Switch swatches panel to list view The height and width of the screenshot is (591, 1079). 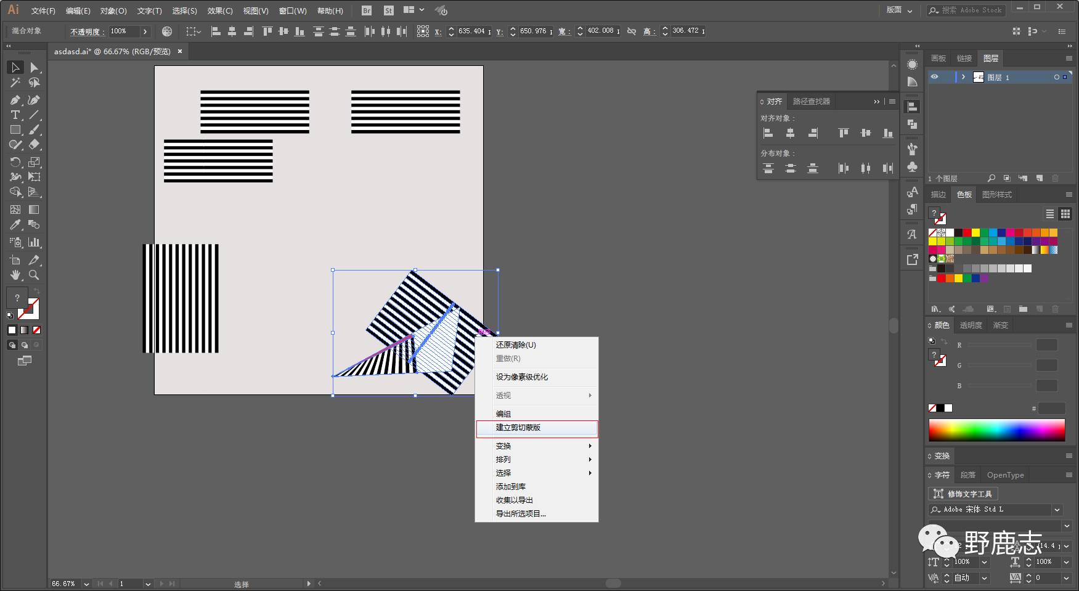click(x=1049, y=214)
